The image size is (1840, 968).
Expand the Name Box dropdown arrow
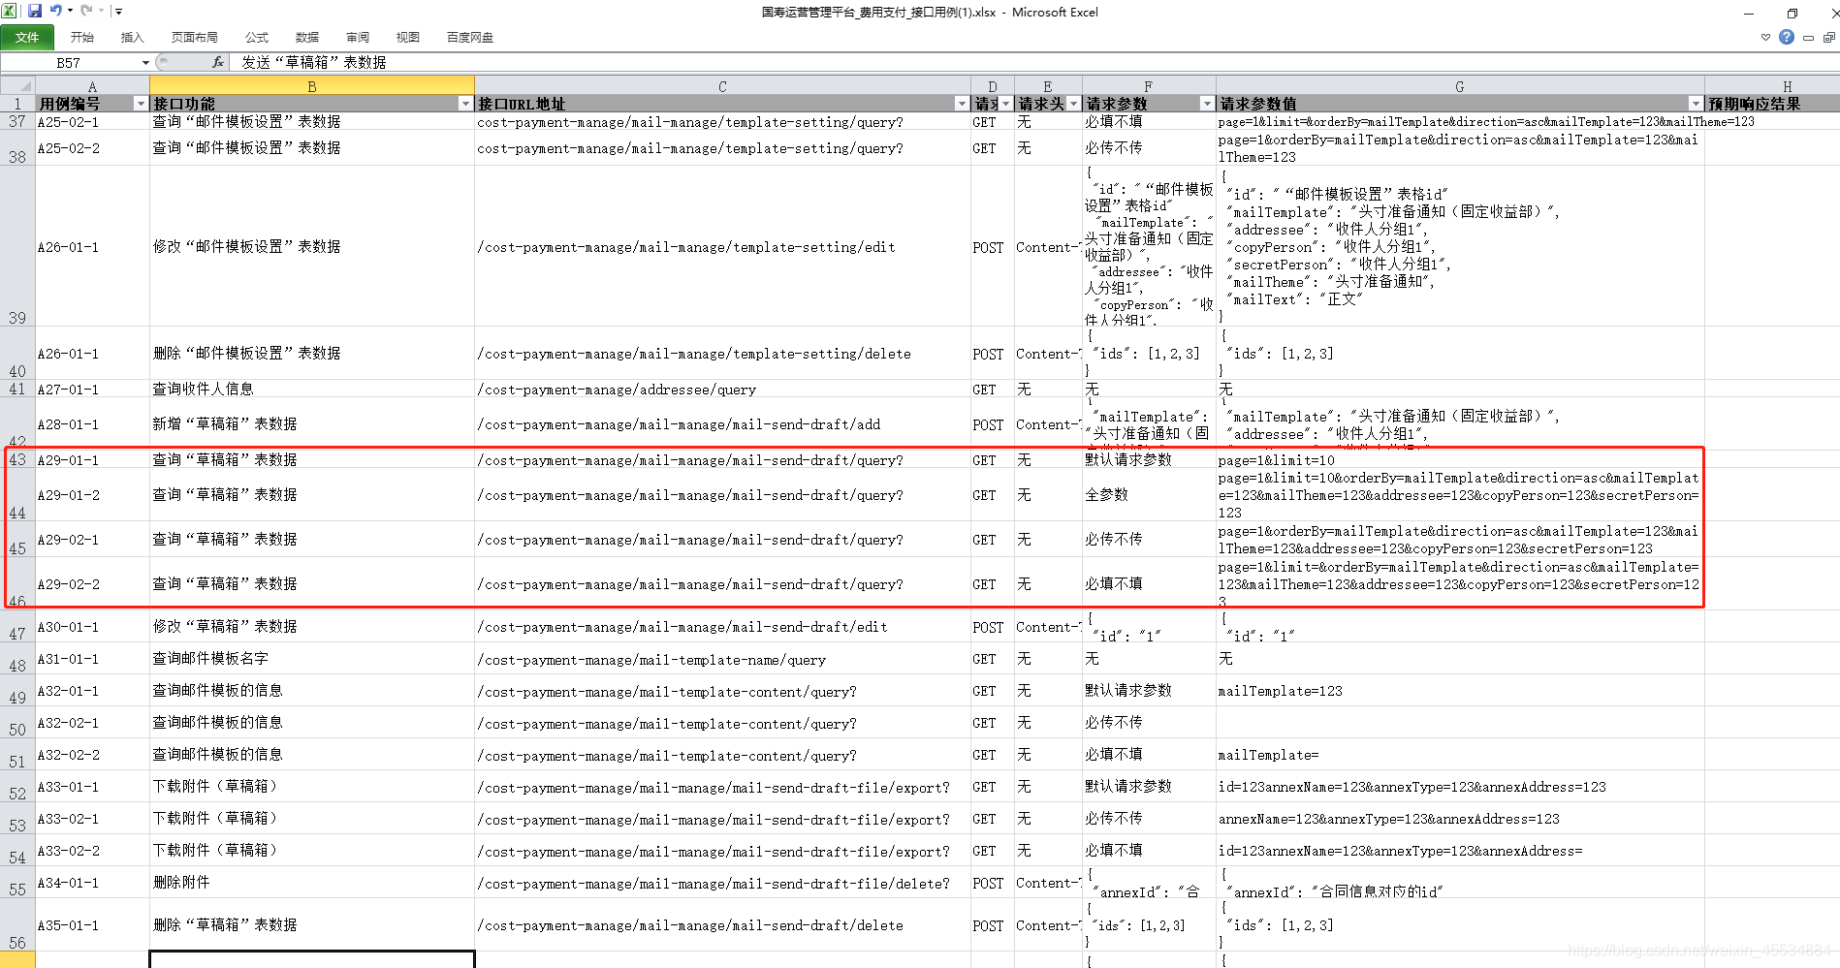click(145, 62)
